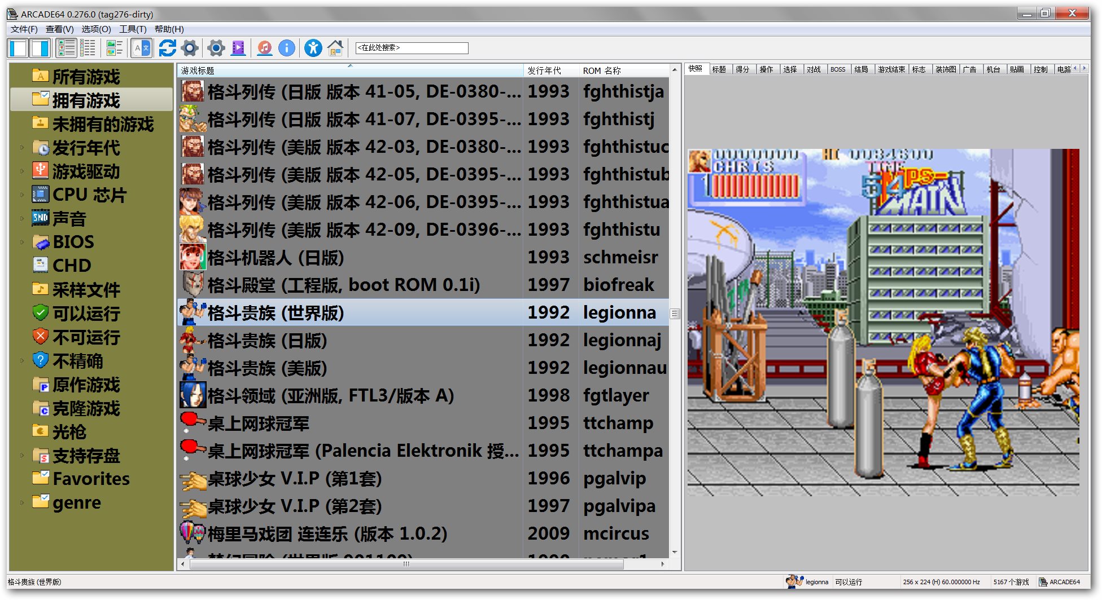Select game 格斗机器人 (日版)
1102x600 pixels.
click(x=423, y=258)
